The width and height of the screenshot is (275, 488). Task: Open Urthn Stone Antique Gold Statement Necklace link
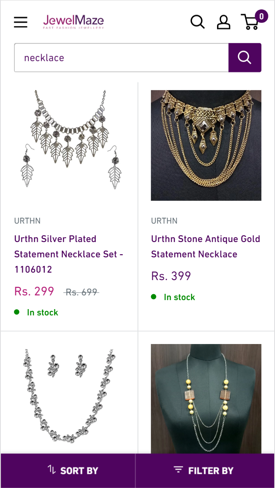206,246
